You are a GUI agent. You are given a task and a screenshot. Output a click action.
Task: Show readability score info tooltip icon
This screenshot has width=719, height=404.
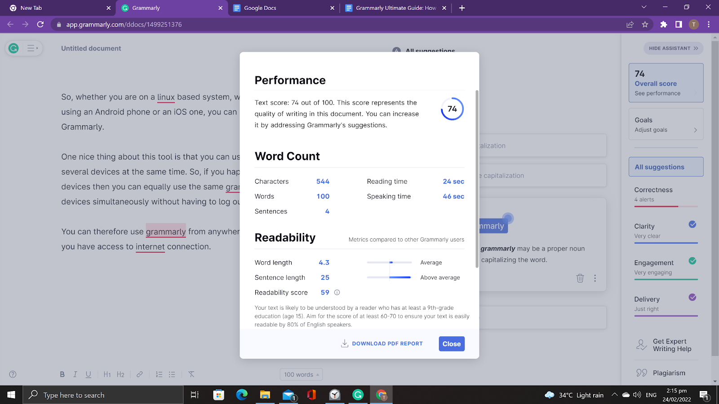tap(337, 292)
